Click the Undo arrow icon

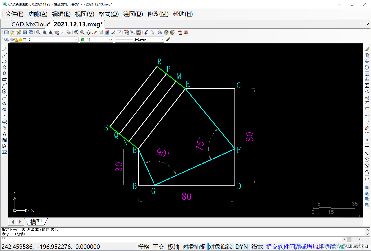point(146,32)
